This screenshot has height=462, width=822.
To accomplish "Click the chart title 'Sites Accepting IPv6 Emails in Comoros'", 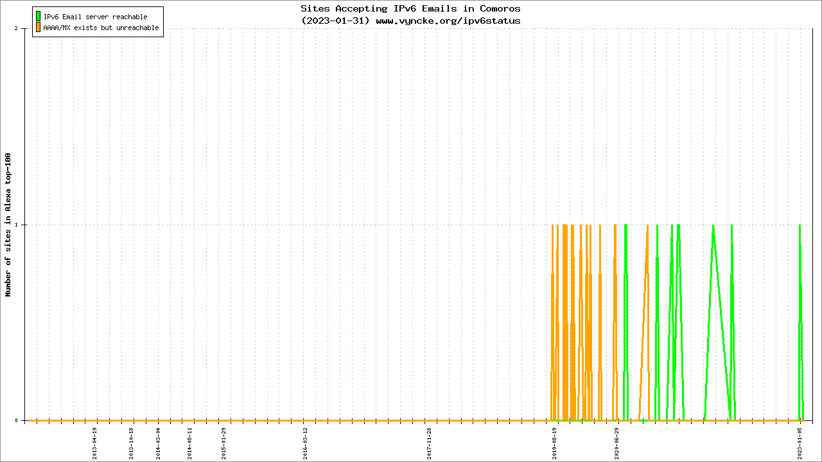I will [x=410, y=8].
